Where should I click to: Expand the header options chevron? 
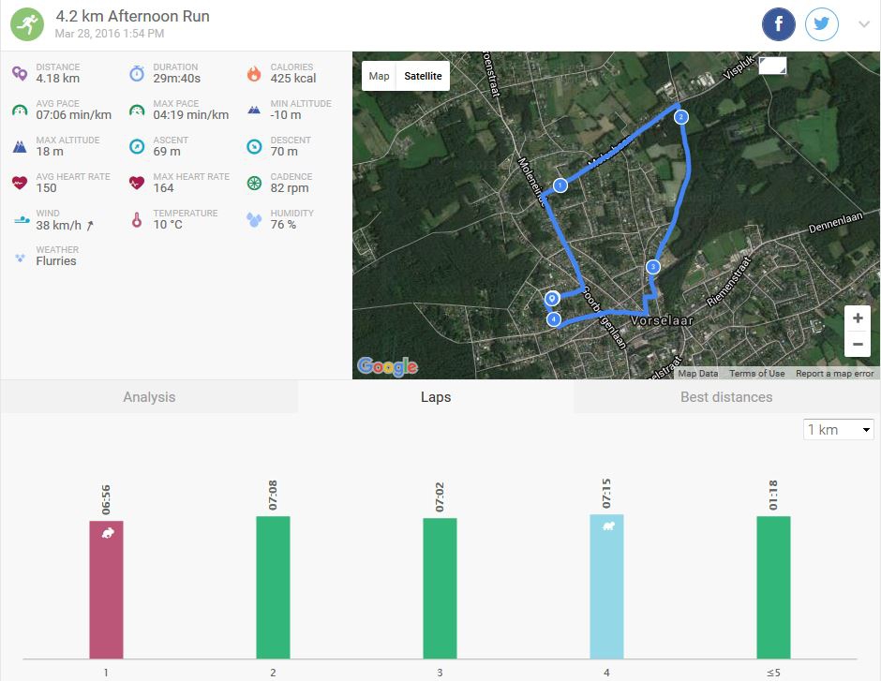[864, 25]
